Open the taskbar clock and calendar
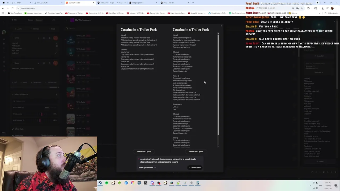 (328, 185)
